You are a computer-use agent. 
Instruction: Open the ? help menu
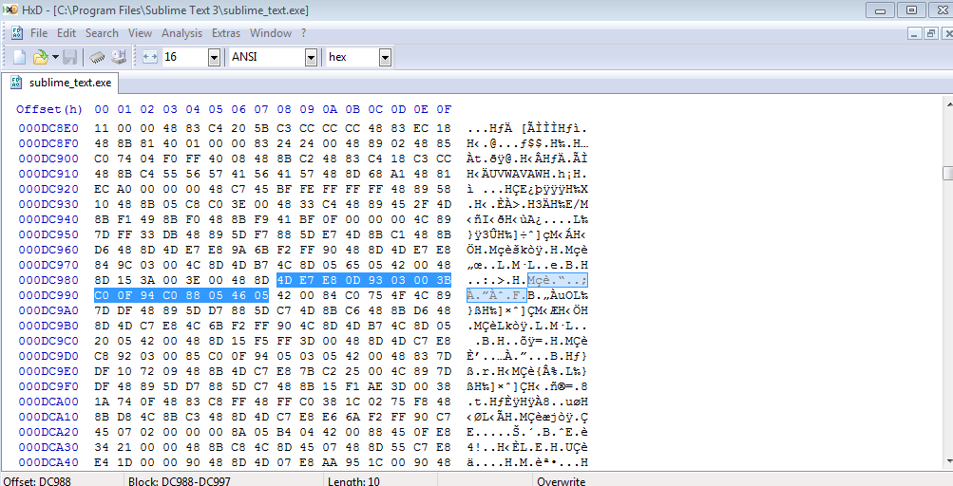click(x=303, y=33)
